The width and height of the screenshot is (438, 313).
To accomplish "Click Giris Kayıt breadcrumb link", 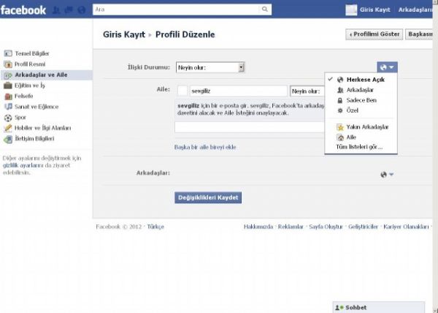I will (x=124, y=34).
